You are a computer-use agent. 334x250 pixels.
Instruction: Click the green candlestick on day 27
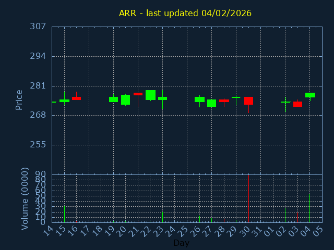tap(211, 103)
